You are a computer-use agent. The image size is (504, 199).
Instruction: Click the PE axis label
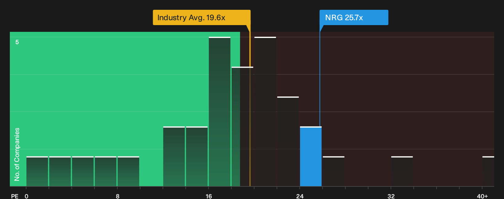pyautogui.click(x=15, y=196)
